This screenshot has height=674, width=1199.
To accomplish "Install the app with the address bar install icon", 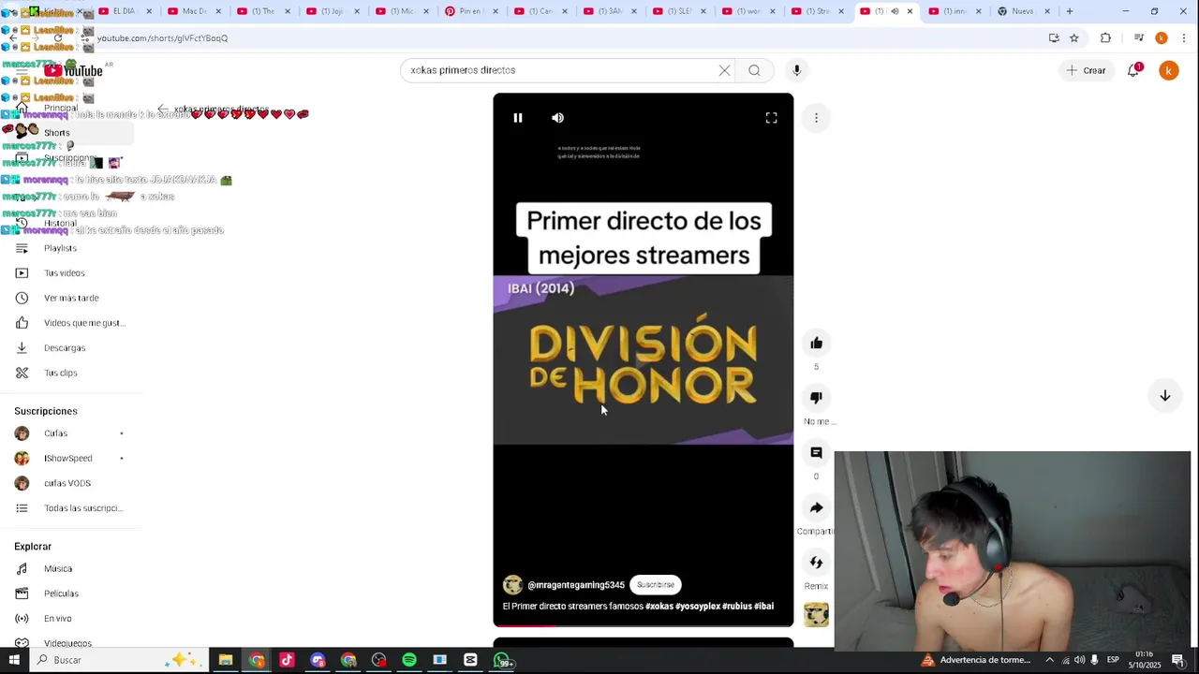I will pyautogui.click(x=1054, y=38).
